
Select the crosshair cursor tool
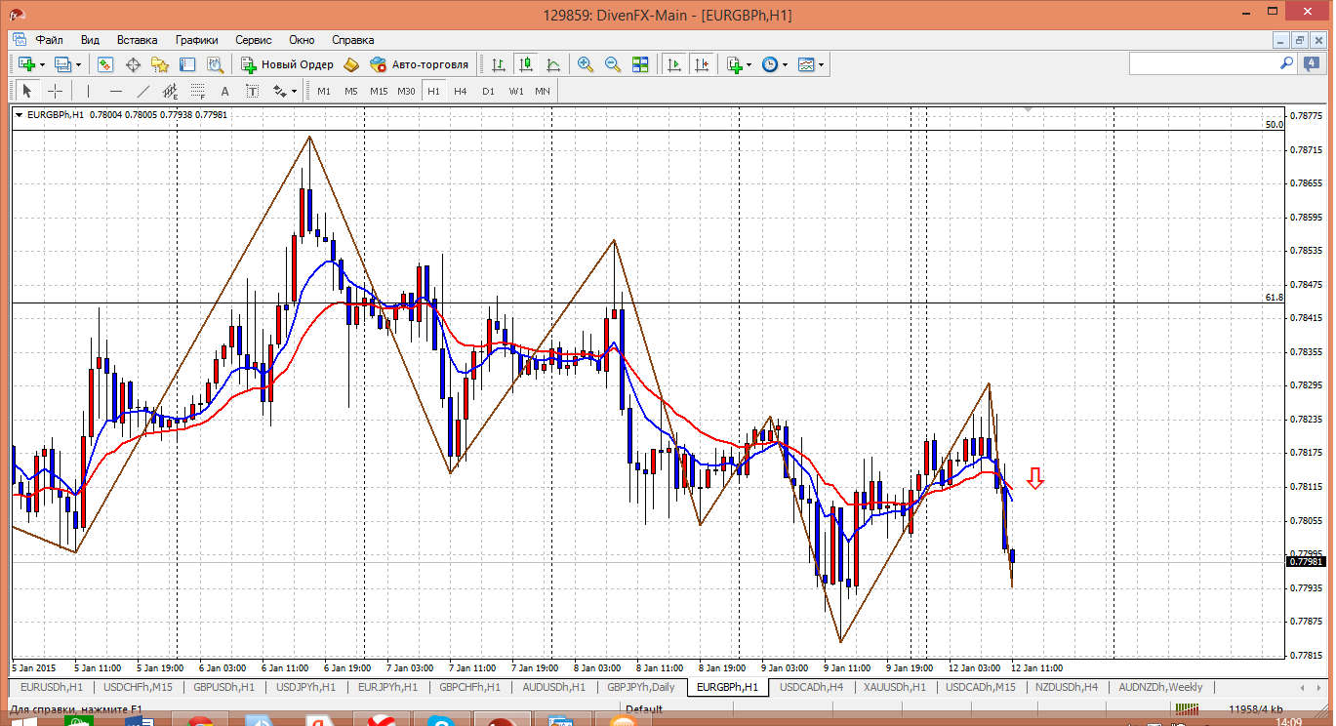(56, 91)
